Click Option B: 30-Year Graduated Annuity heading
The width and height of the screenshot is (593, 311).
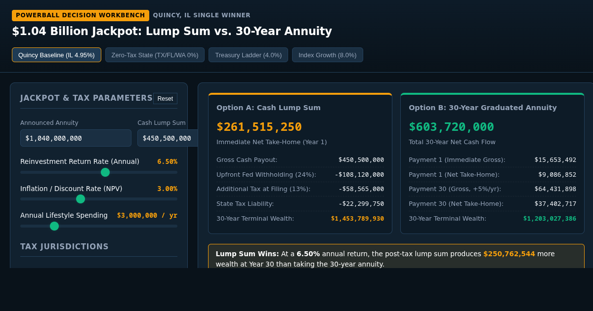click(x=483, y=108)
